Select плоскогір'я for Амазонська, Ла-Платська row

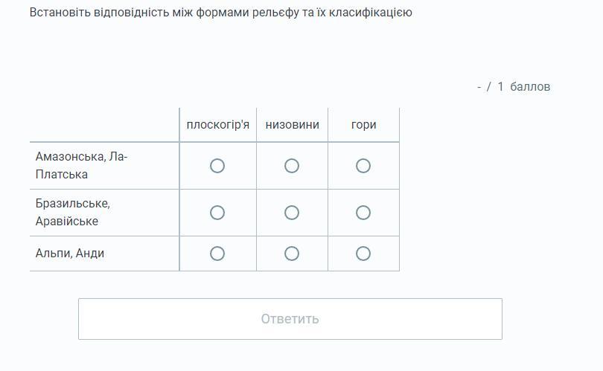tap(217, 166)
